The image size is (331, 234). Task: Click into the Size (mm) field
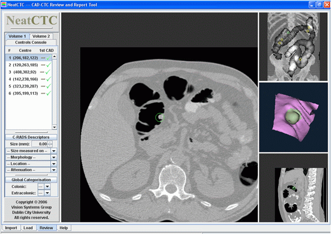40,144
